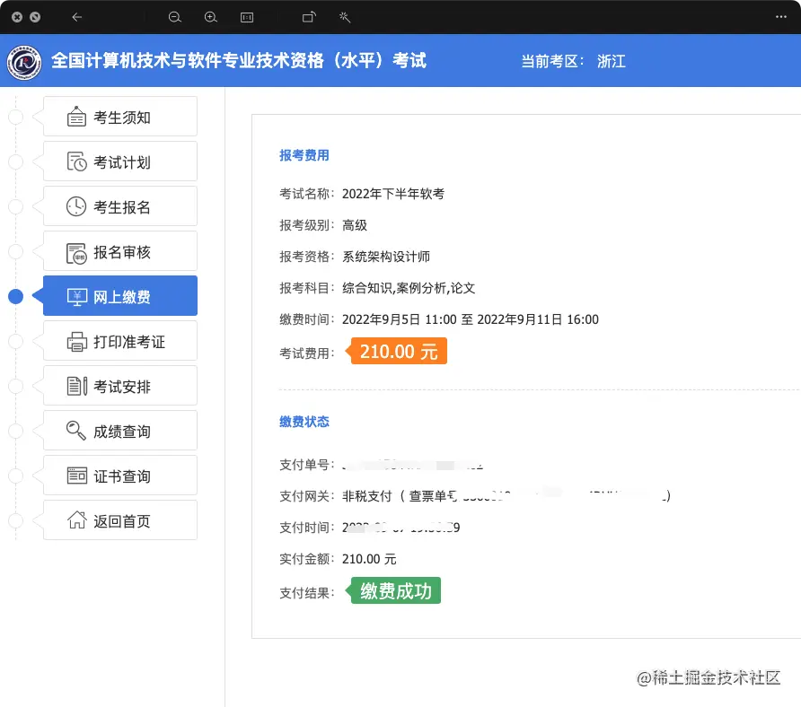801x707 pixels.
Task: Zoom out with the minus magnifier icon
Action: (x=175, y=17)
